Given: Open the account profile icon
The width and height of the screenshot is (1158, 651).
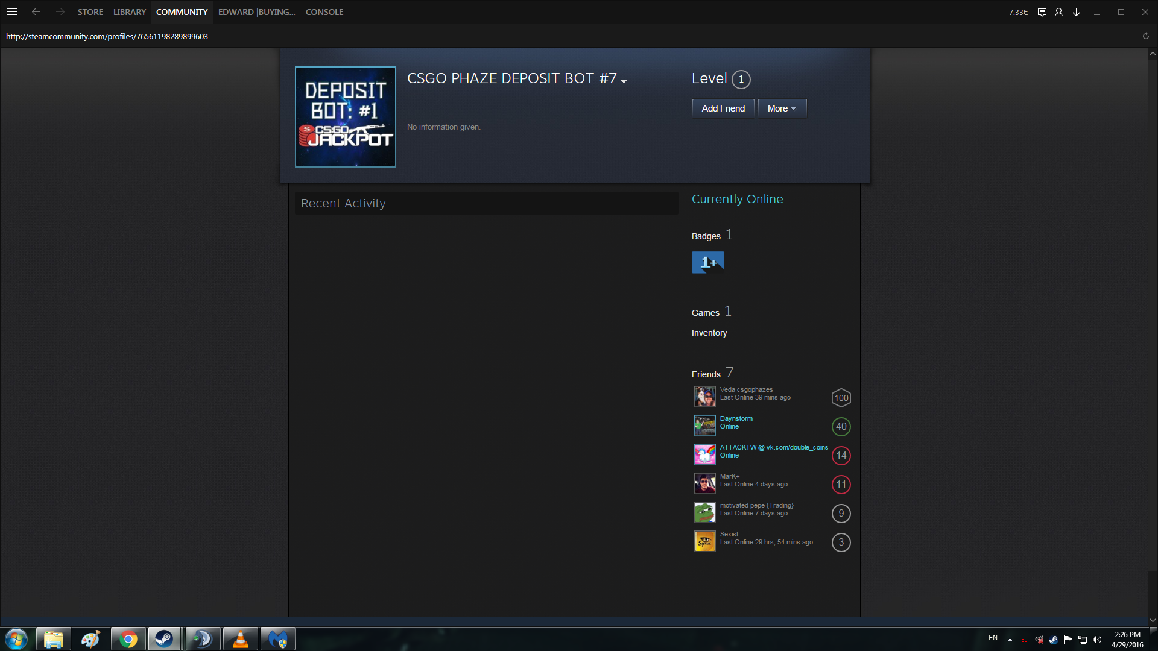Looking at the screenshot, I should [x=1058, y=12].
